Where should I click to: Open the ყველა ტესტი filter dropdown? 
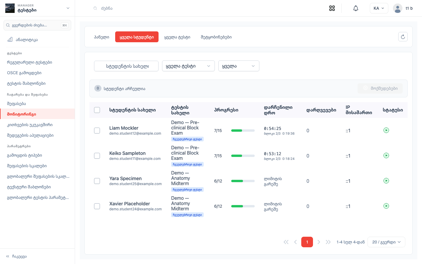(x=188, y=66)
